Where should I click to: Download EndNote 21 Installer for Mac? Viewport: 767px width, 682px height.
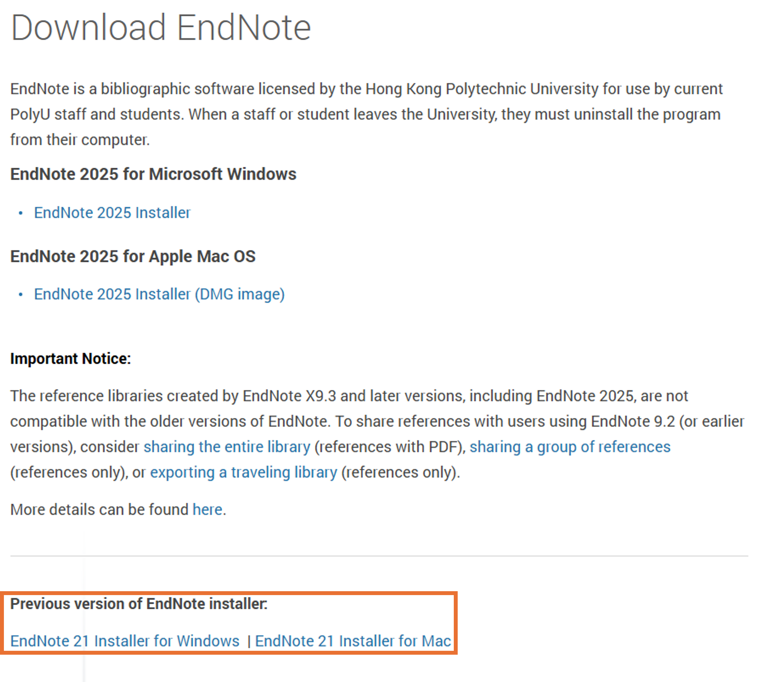[353, 641]
